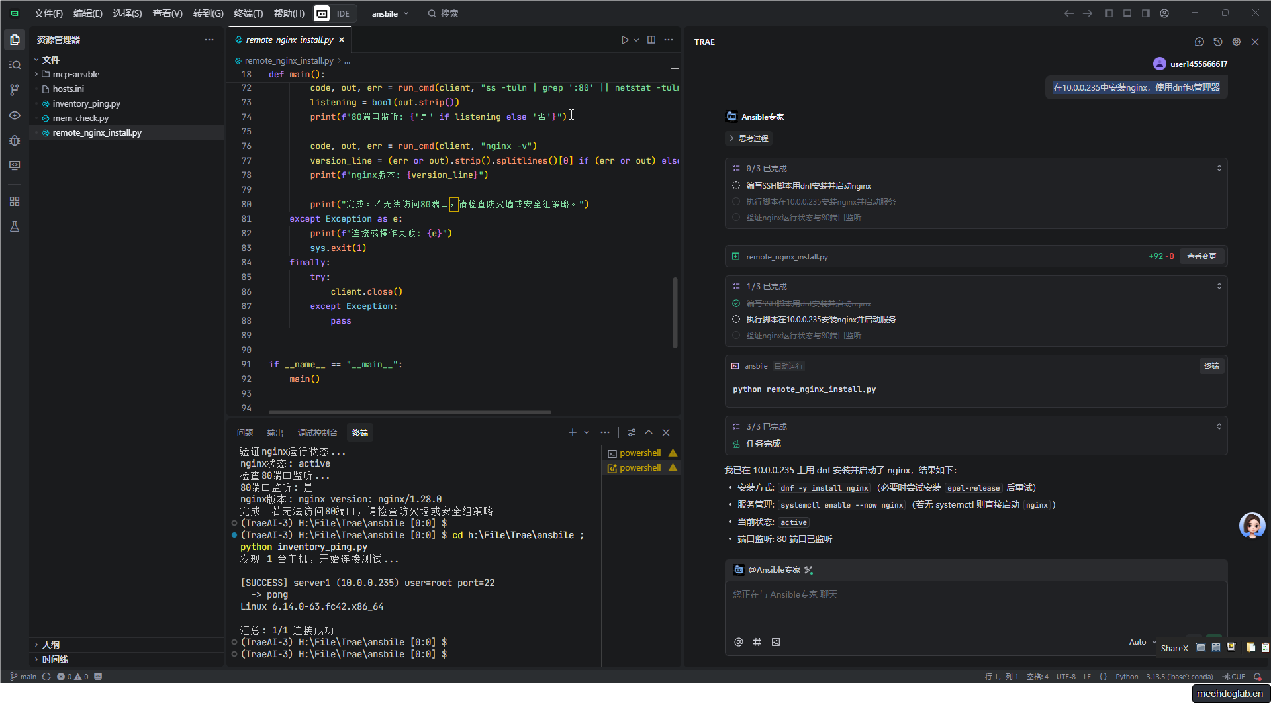Screen dimensions: 1271x703
Task: Open the Extensions icon in activity bar
Action: [x=15, y=201]
